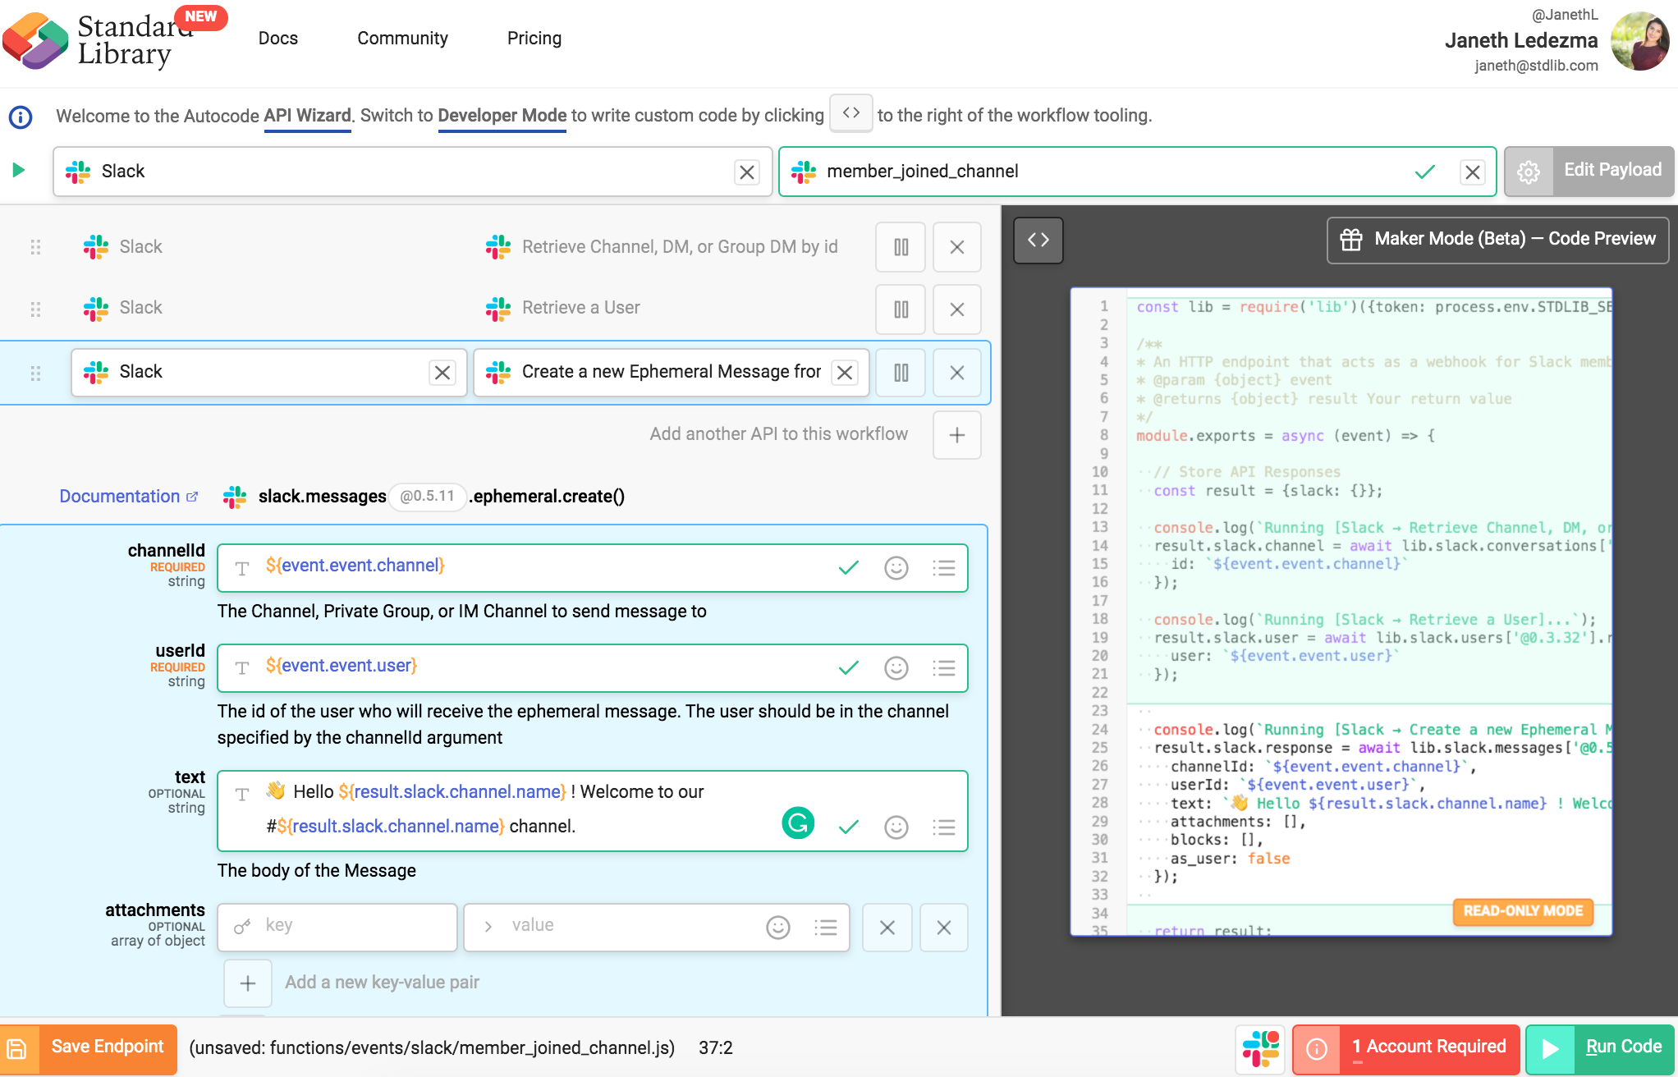The image size is (1678, 1077).
Task: Open variable list for attachments value
Action: (825, 928)
